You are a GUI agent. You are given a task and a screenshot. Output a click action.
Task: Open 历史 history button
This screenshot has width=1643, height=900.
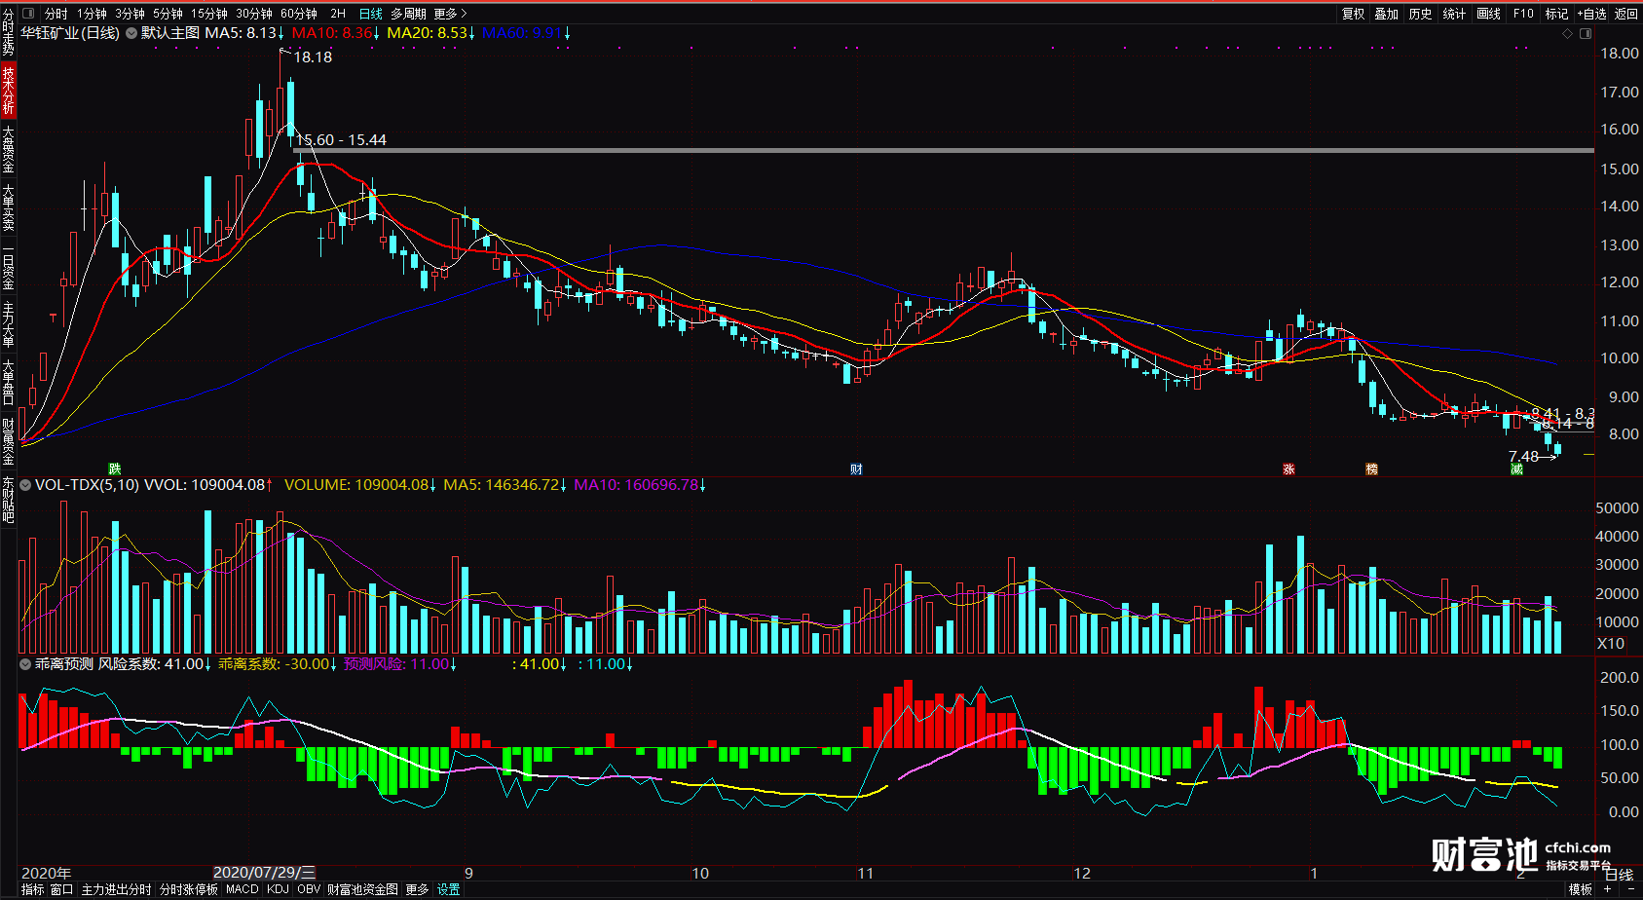pos(1421,14)
